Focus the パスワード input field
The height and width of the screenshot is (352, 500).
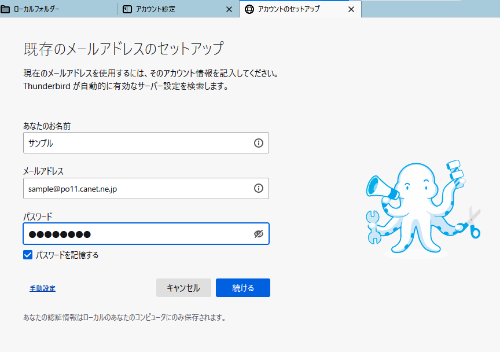point(136,234)
